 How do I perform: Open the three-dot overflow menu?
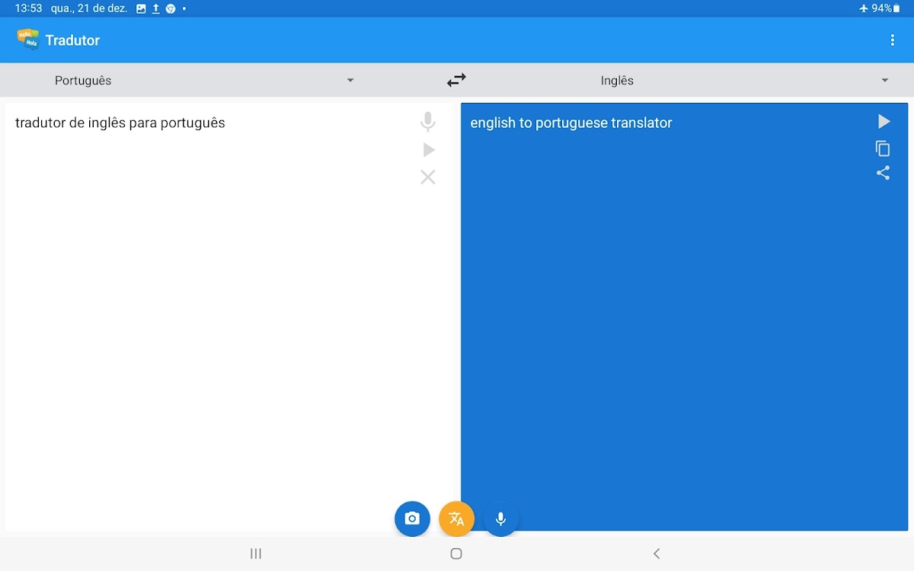[x=892, y=40]
